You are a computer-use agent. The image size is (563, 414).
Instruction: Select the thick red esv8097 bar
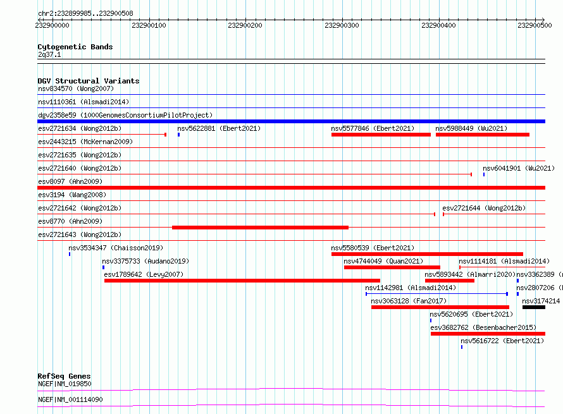tap(291, 188)
